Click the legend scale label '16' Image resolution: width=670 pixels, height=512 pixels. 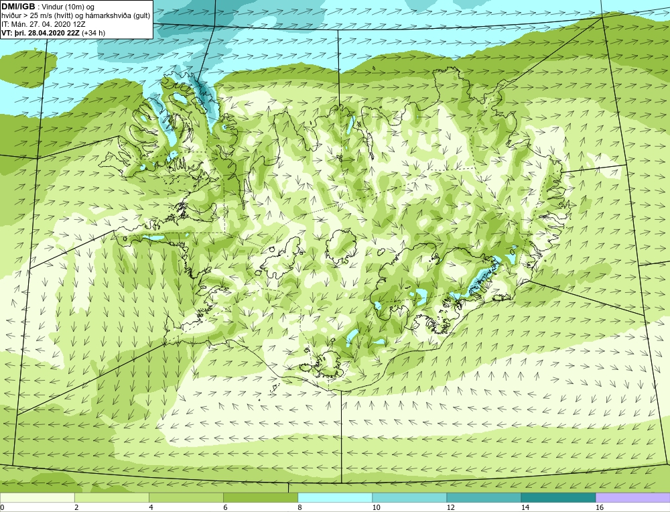600,507
